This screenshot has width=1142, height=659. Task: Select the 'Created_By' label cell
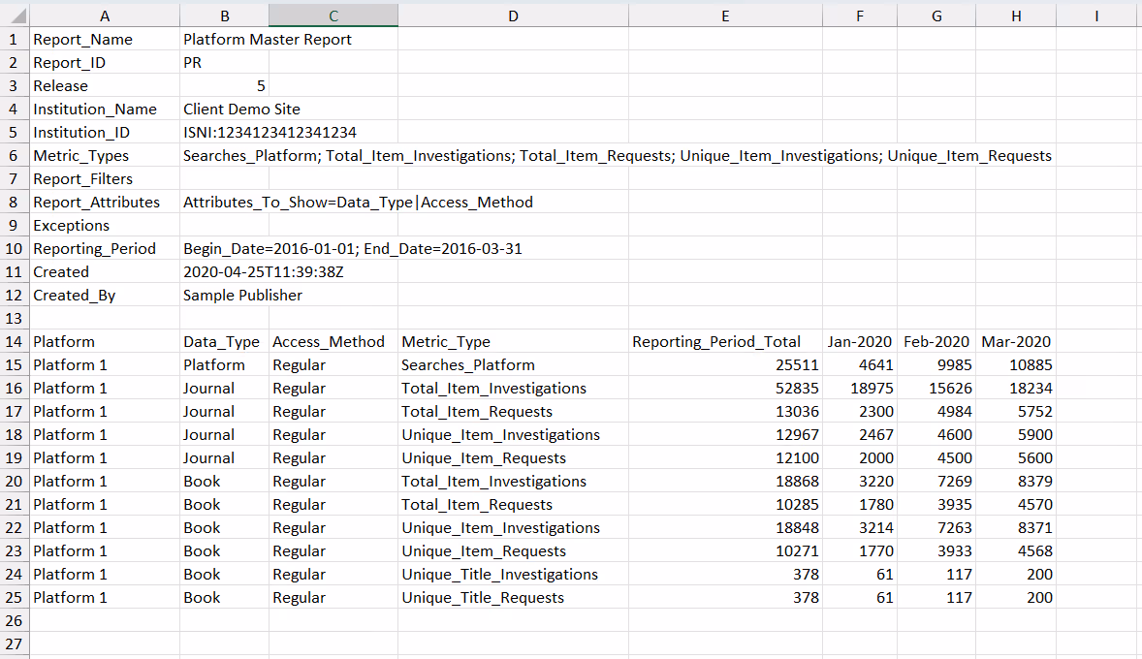pos(104,296)
